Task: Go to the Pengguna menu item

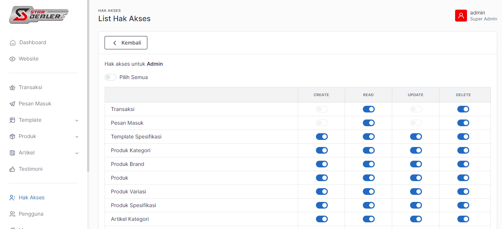Action: (x=31, y=214)
